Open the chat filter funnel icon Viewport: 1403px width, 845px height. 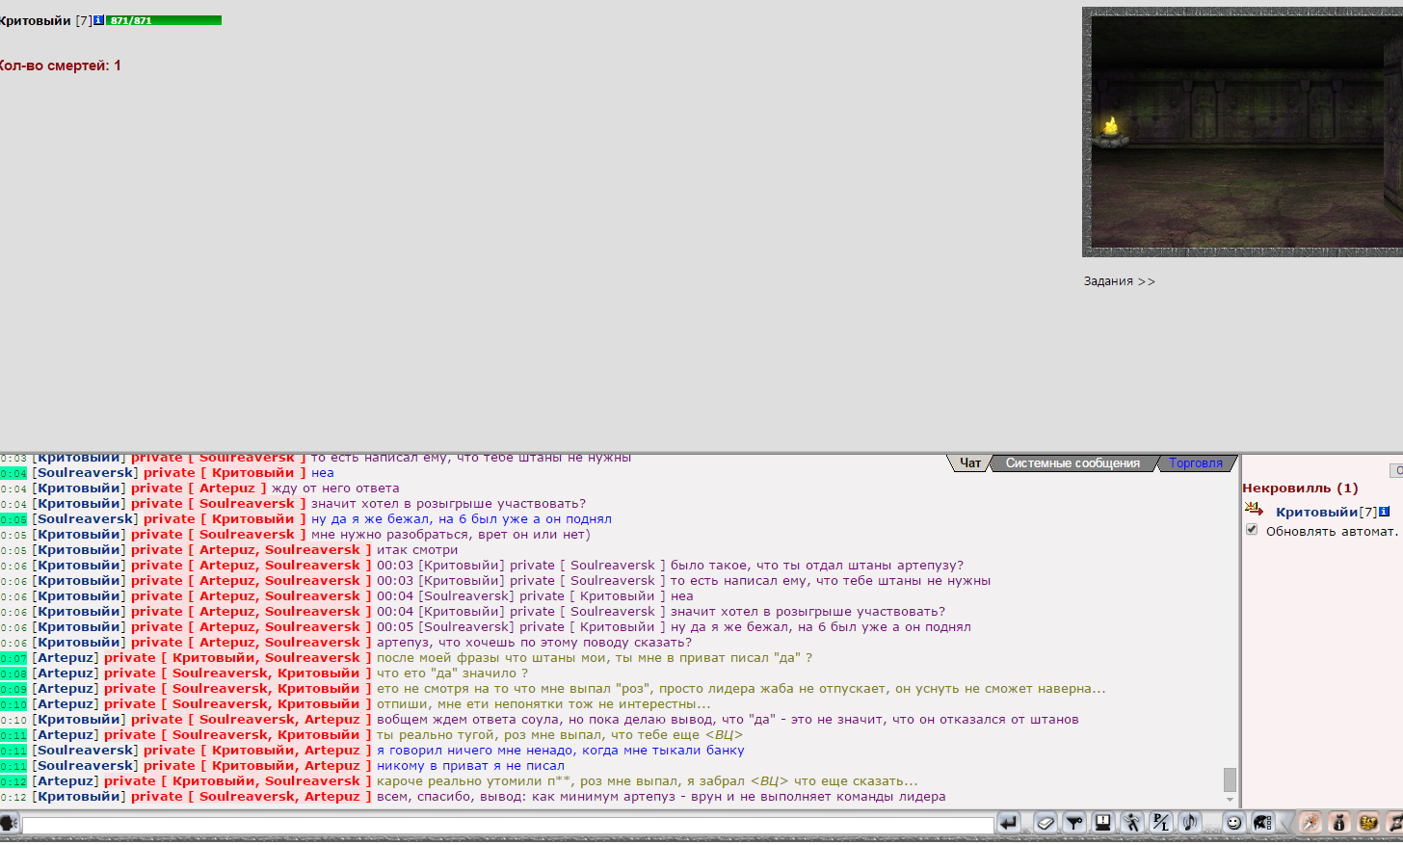point(1074,823)
